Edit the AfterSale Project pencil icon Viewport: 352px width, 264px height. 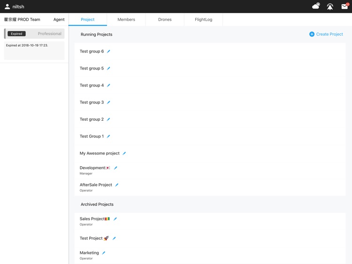(x=117, y=185)
